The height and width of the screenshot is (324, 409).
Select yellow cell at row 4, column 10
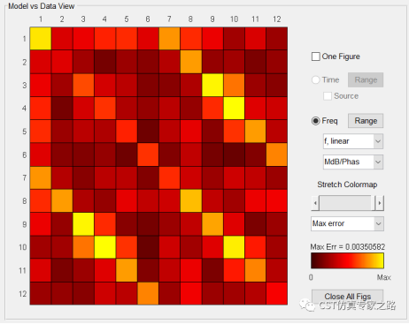pyautogui.click(x=234, y=109)
